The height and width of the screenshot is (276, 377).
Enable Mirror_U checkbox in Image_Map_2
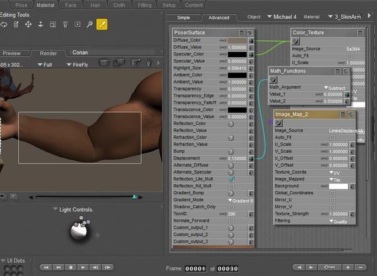(x=332, y=200)
